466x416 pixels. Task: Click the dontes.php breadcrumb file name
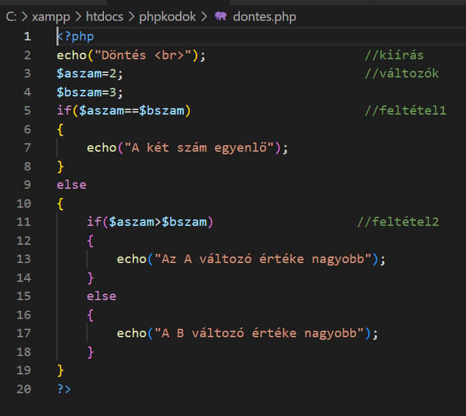[x=264, y=17]
